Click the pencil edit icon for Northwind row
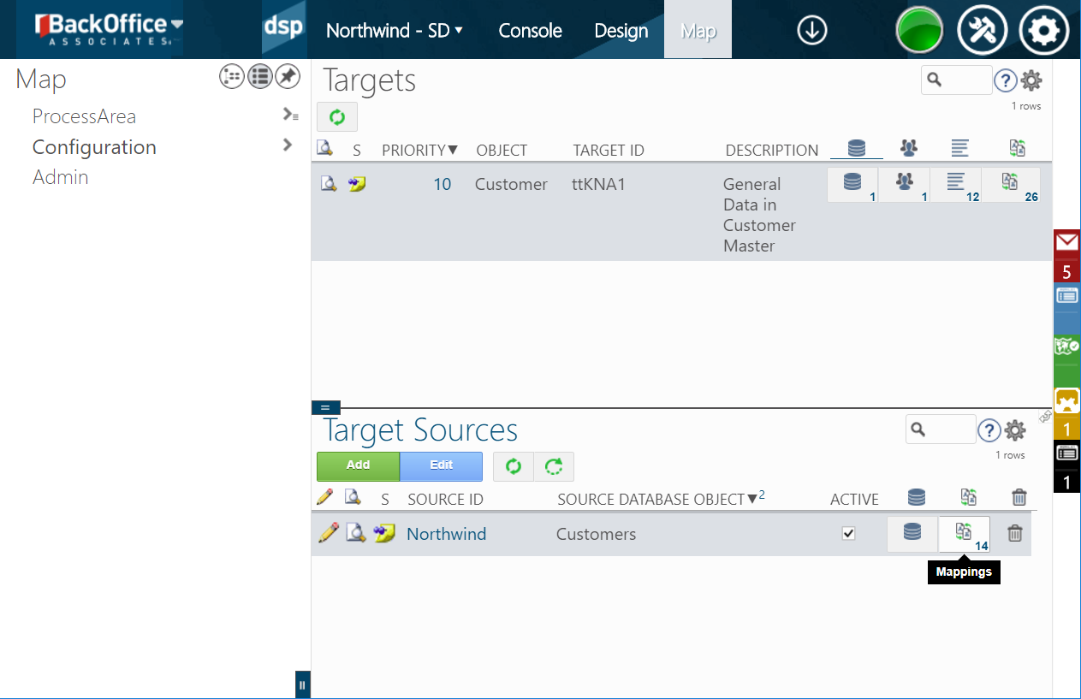The width and height of the screenshot is (1081, 699). tap(328, 534)
